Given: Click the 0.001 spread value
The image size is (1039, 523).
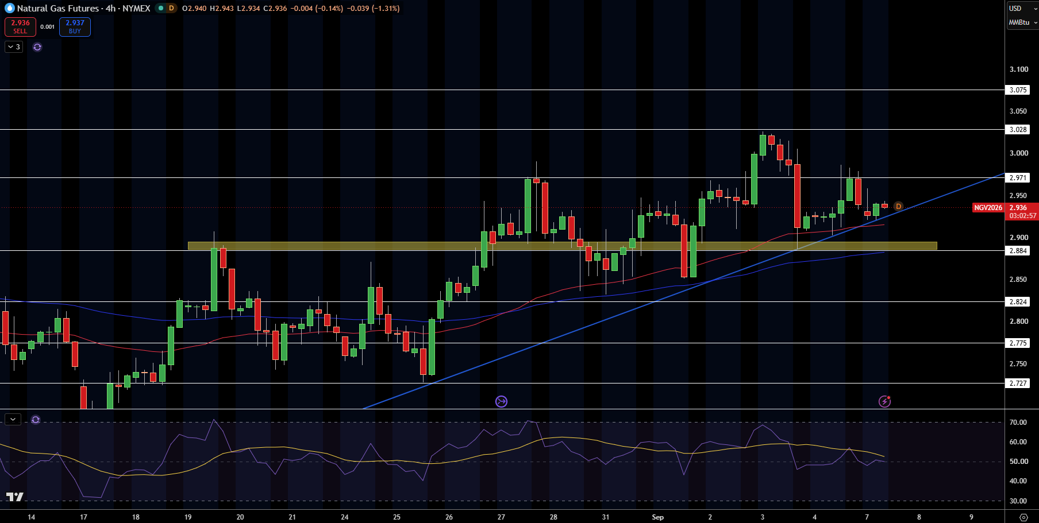Looking at the screenshot, I should click(x=48, y=26).
